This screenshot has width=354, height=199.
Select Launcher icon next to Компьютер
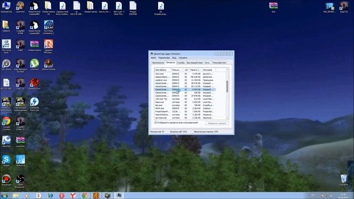coord(20,7)
